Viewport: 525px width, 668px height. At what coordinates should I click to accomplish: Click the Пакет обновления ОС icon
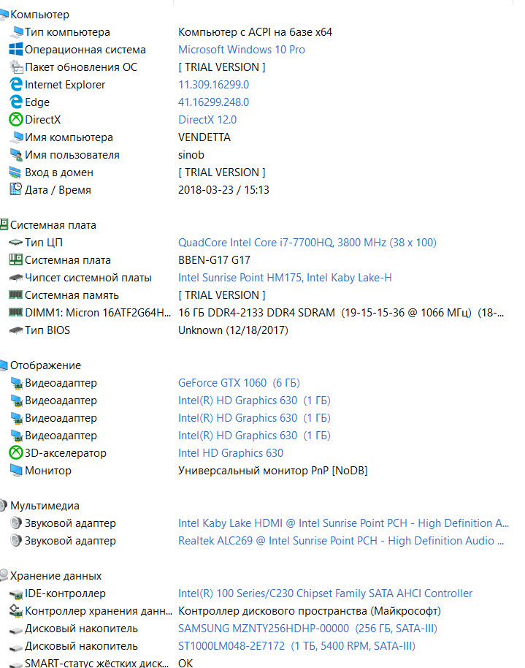[x=16, y=67]
